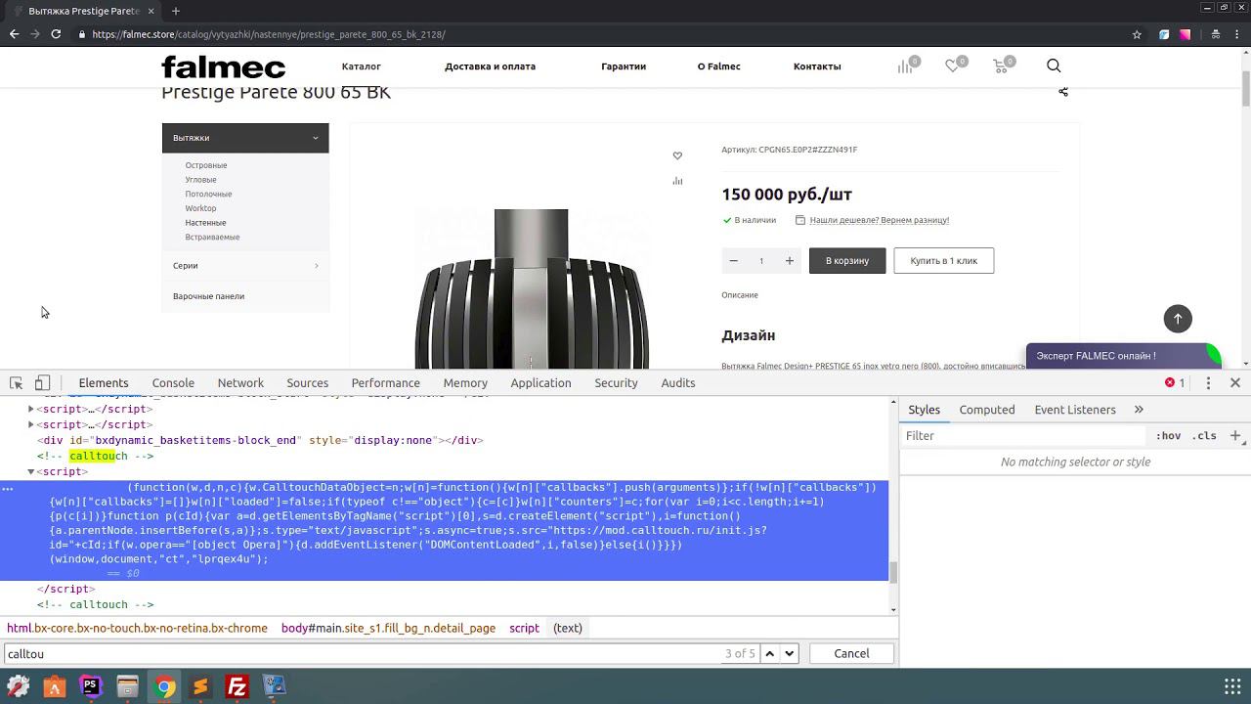The height and width of the screenshot is (704, 1251).
Task: Select the Styles tab
Action: 925,410
